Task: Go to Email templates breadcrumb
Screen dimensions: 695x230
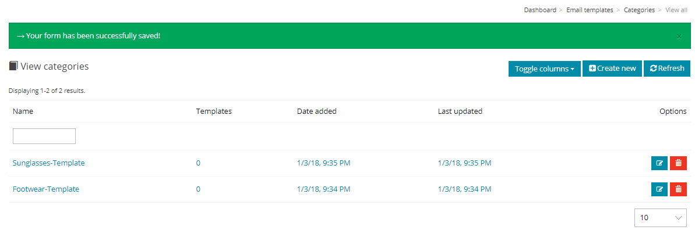Action: click(x=590, y=10)
